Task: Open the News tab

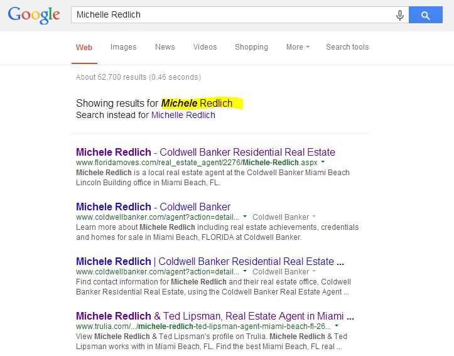Action: pyautogui.click(x=165, y=47)
